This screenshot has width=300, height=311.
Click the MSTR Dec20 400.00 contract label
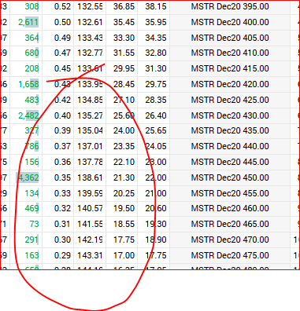[230, 22]
